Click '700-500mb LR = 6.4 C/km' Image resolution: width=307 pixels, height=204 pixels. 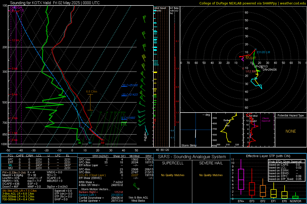point(18,200)
